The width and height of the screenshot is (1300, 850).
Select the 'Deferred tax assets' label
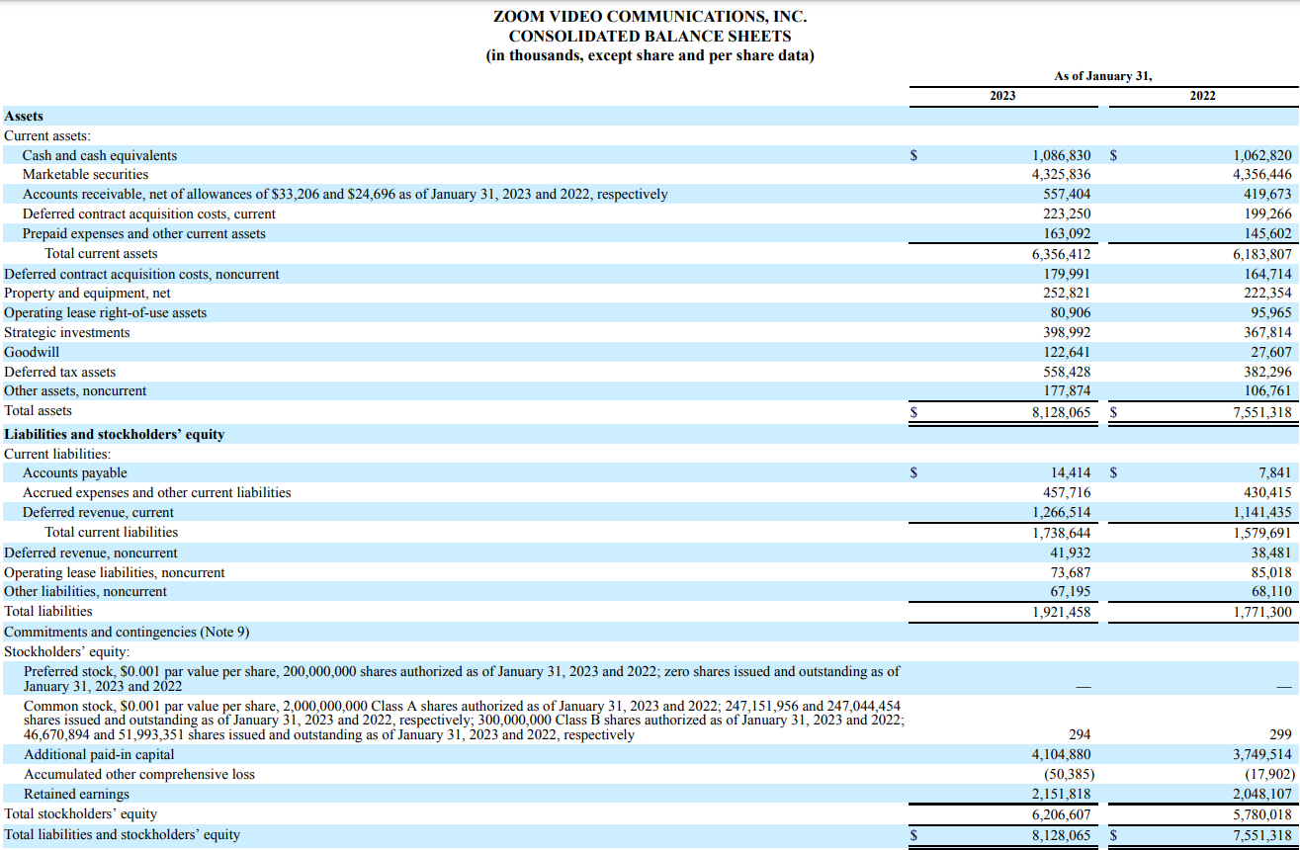60,372
